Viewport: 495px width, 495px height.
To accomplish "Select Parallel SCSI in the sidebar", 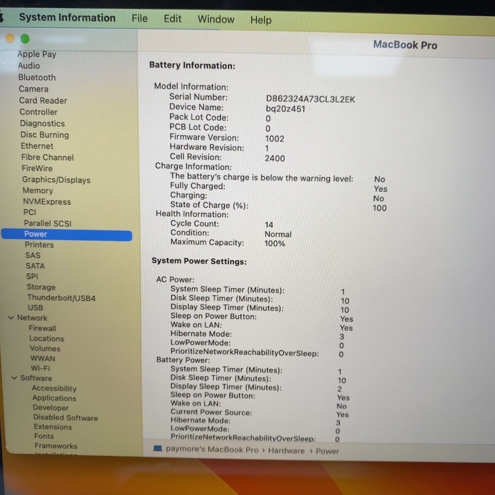I will tap(48, 223).
